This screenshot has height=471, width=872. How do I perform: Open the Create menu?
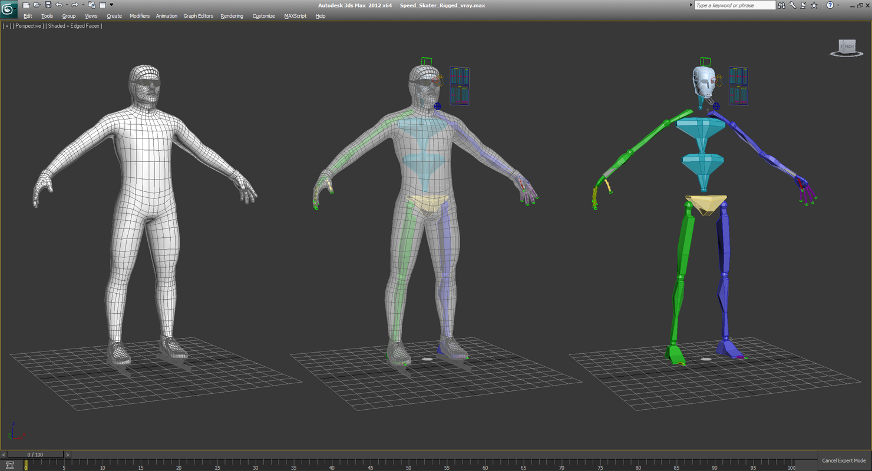pos(114,16)
